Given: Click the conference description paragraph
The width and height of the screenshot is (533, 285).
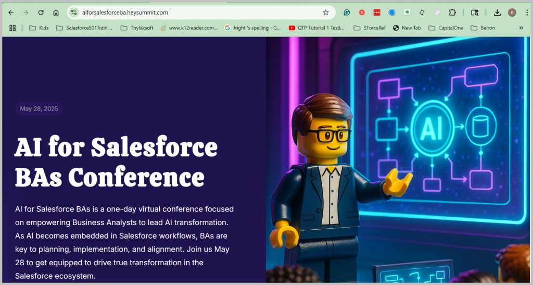Looking at the screenshot, I should (x=124, y=242).
